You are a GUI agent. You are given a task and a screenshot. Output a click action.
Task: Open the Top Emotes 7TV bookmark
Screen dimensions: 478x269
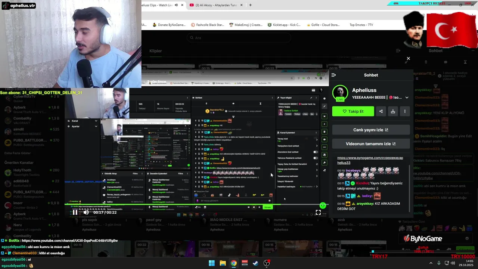tap(361, 25)
